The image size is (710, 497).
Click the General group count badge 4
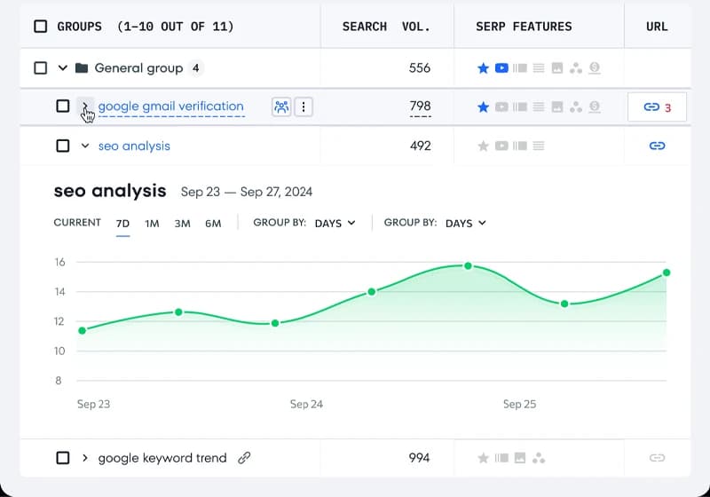(x=195, y=68)
